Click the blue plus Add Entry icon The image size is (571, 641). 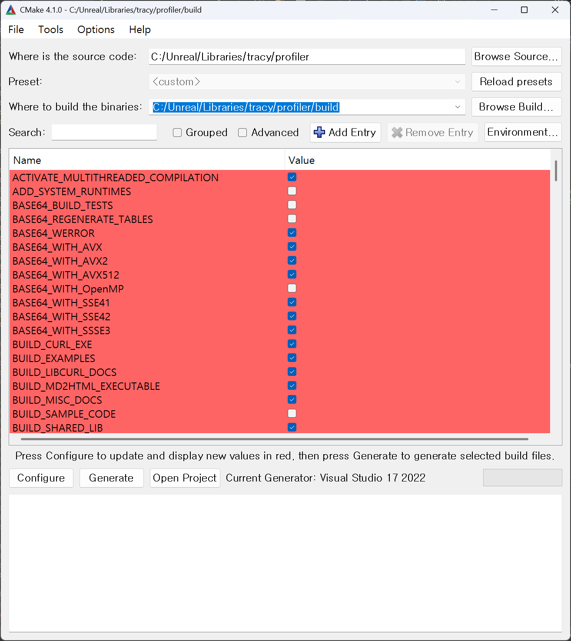click(x=319, y=132)
